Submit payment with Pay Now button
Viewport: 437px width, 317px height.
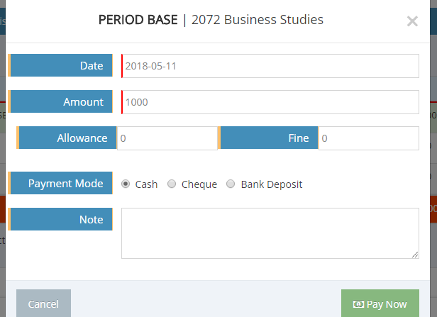click(x=380, y=304)
